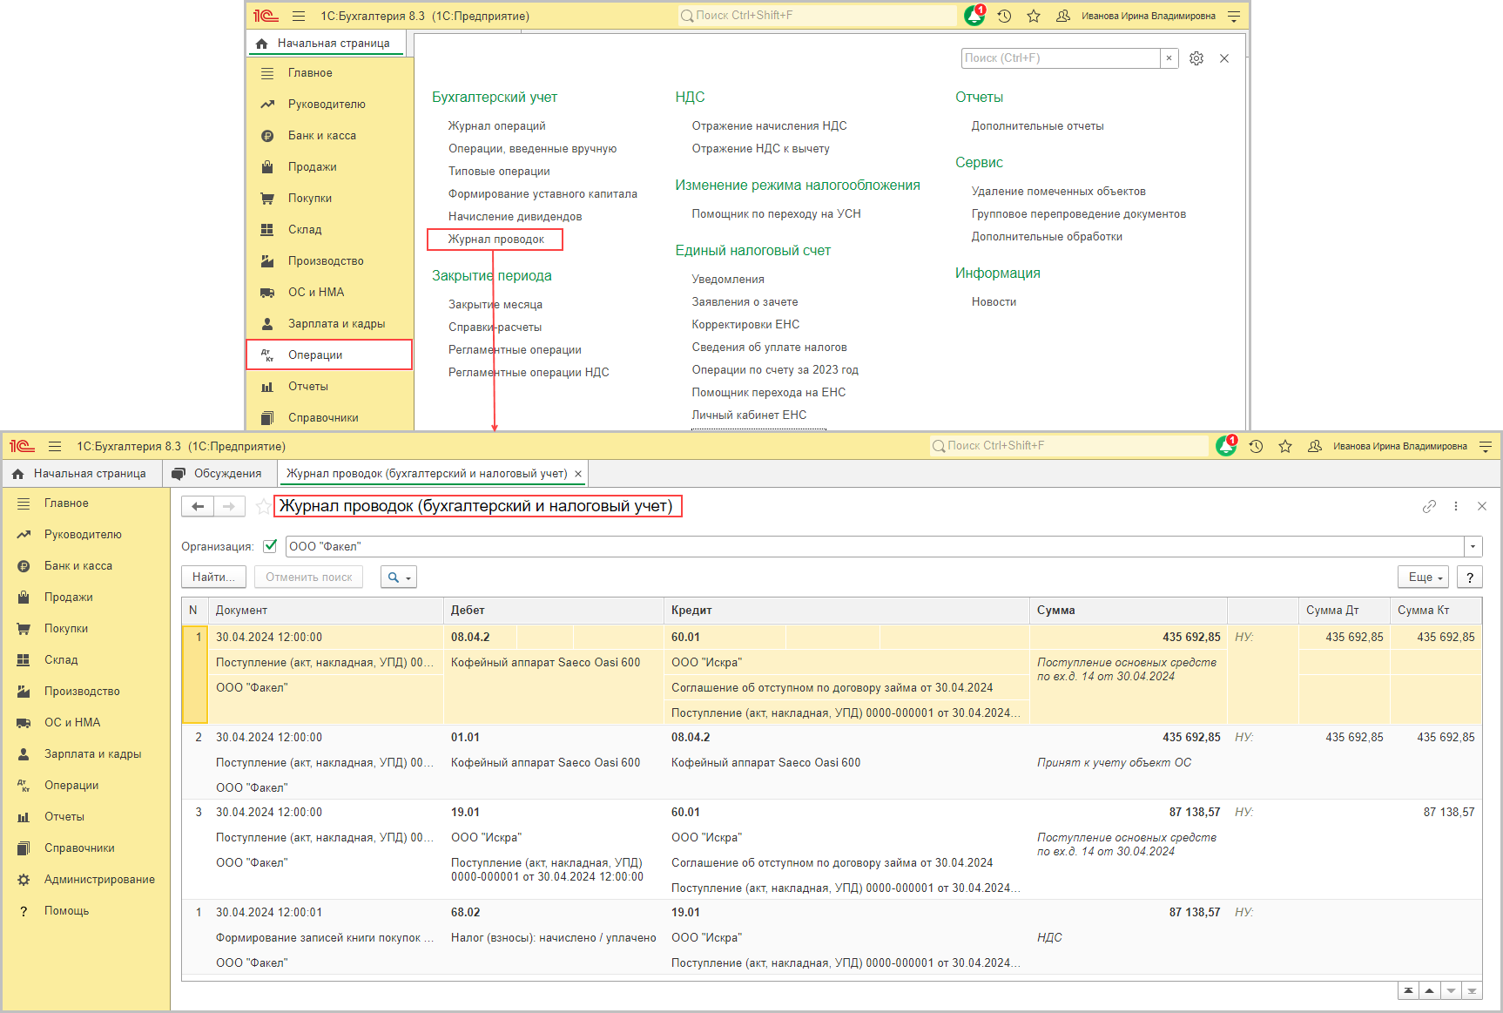Sort by the Сумма column header

coord(1128,611)
